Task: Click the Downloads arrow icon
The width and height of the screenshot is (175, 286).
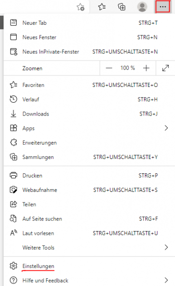Action: (13, 114)
